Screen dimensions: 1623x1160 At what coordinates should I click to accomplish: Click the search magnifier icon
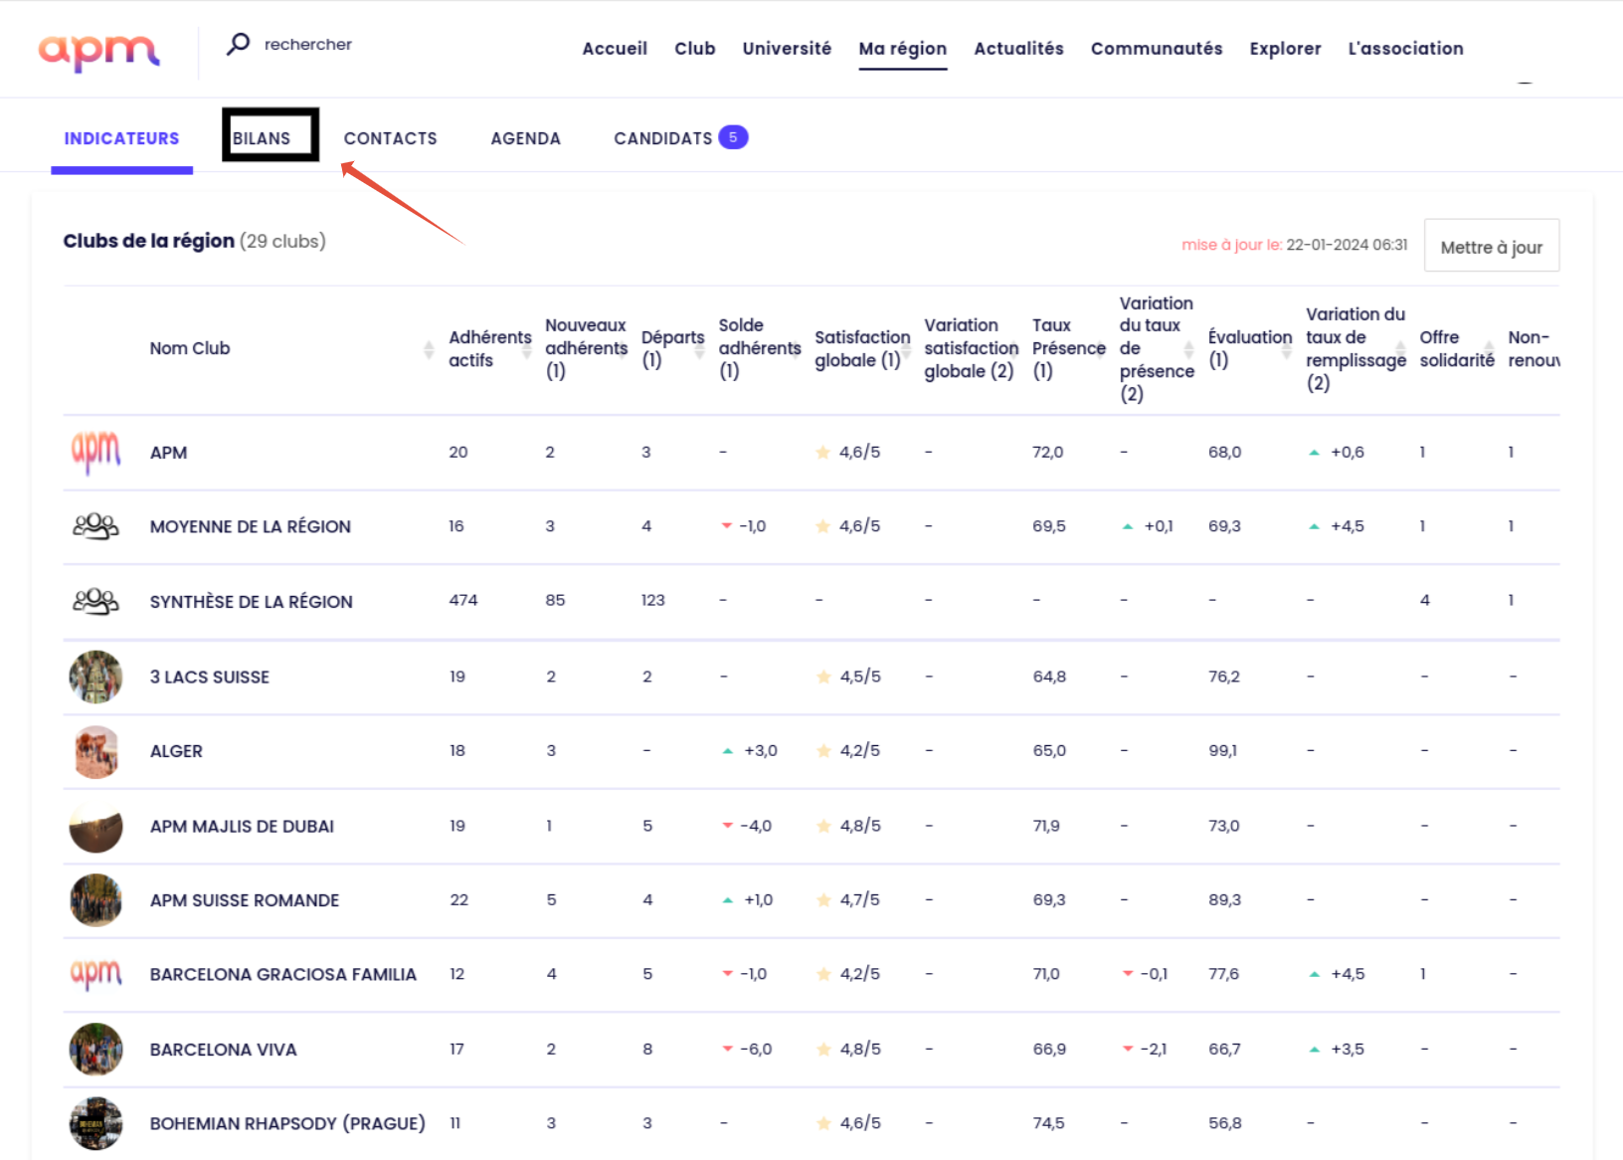click(238, 44)
